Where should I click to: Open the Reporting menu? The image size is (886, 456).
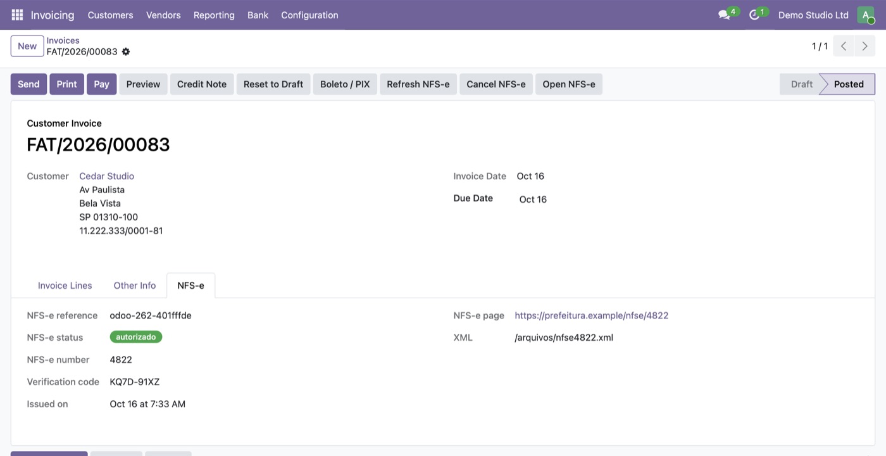[x=214, y=15]
